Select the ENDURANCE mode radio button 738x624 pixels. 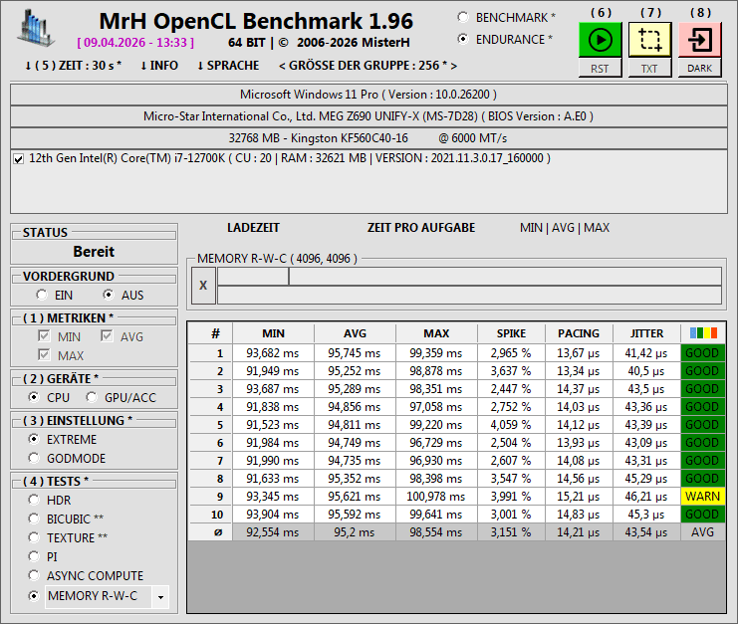(x=463, y=39)
